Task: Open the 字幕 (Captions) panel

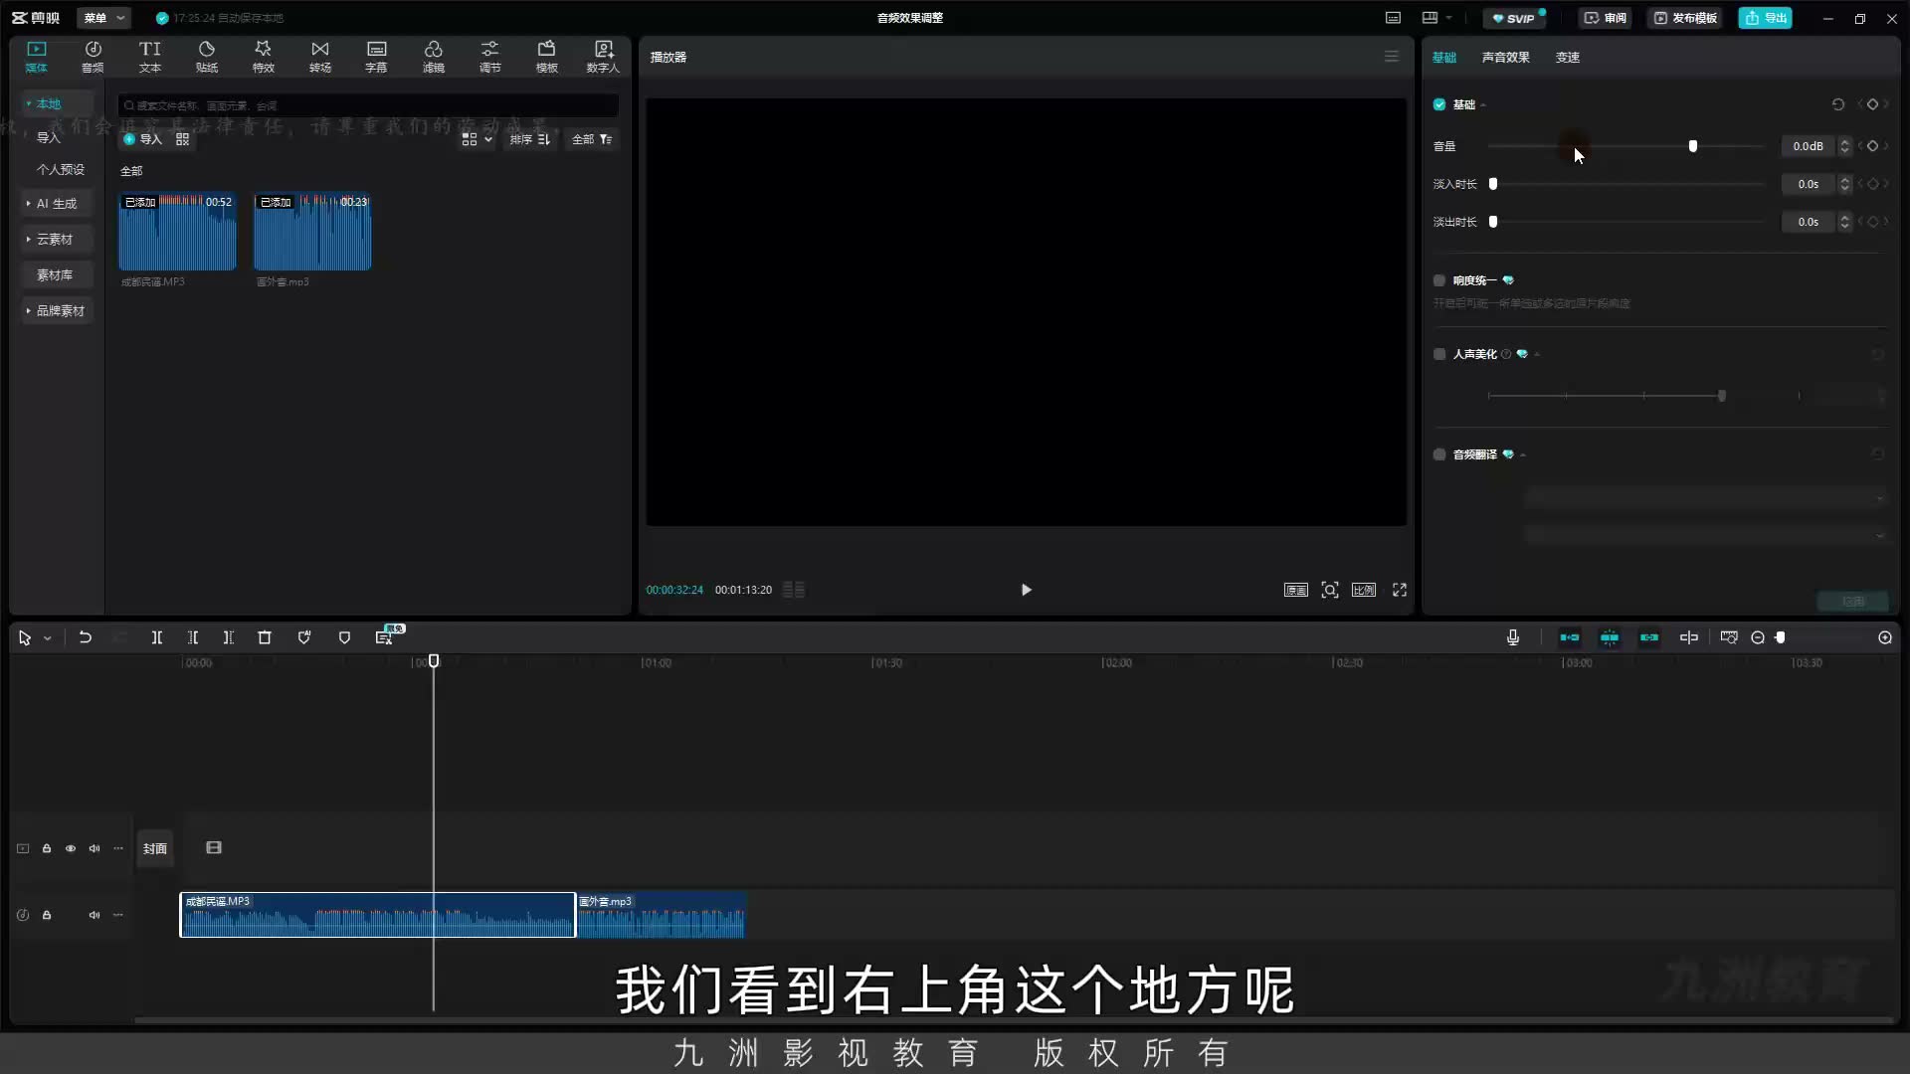Action: (376, 57)
